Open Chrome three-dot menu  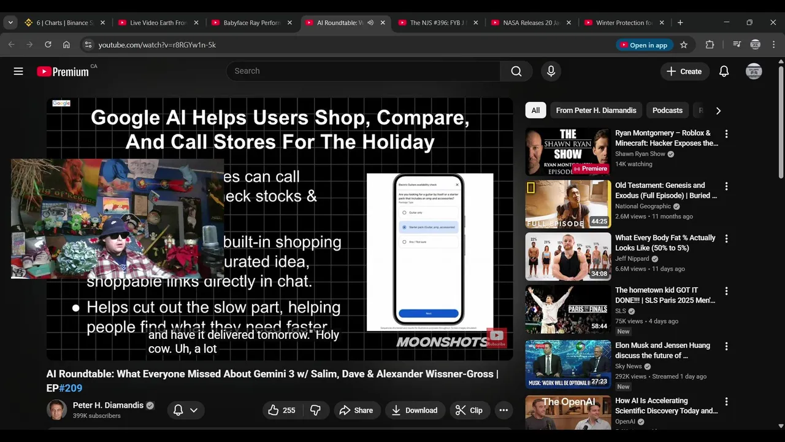point(774,45)
